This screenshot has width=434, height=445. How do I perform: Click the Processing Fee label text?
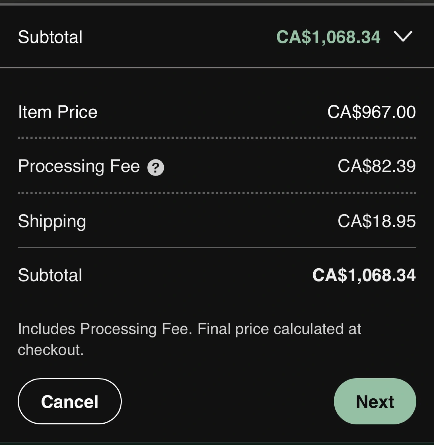tap(79, 166)
